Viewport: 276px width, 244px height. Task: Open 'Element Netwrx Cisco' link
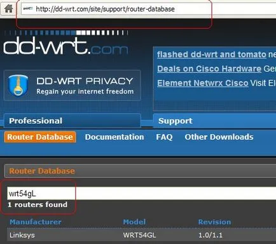(203, 83)
